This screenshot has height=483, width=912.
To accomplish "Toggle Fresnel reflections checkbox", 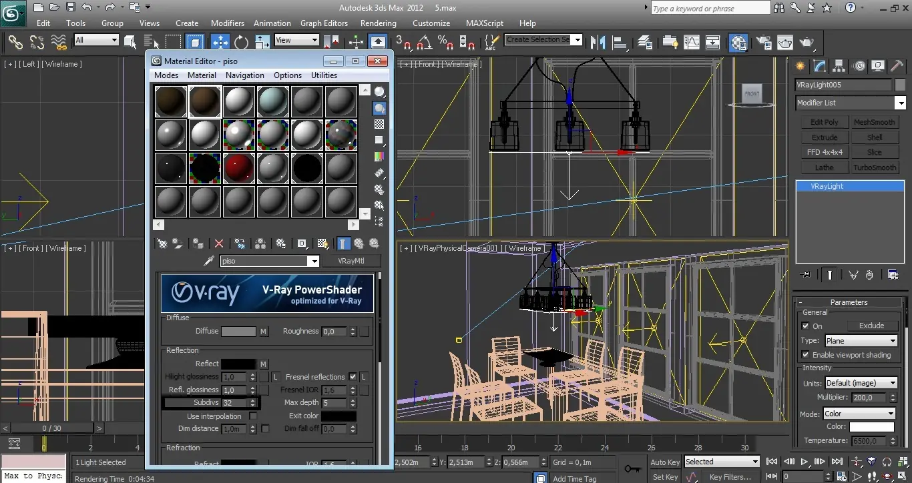I will [x=353, y=377].
